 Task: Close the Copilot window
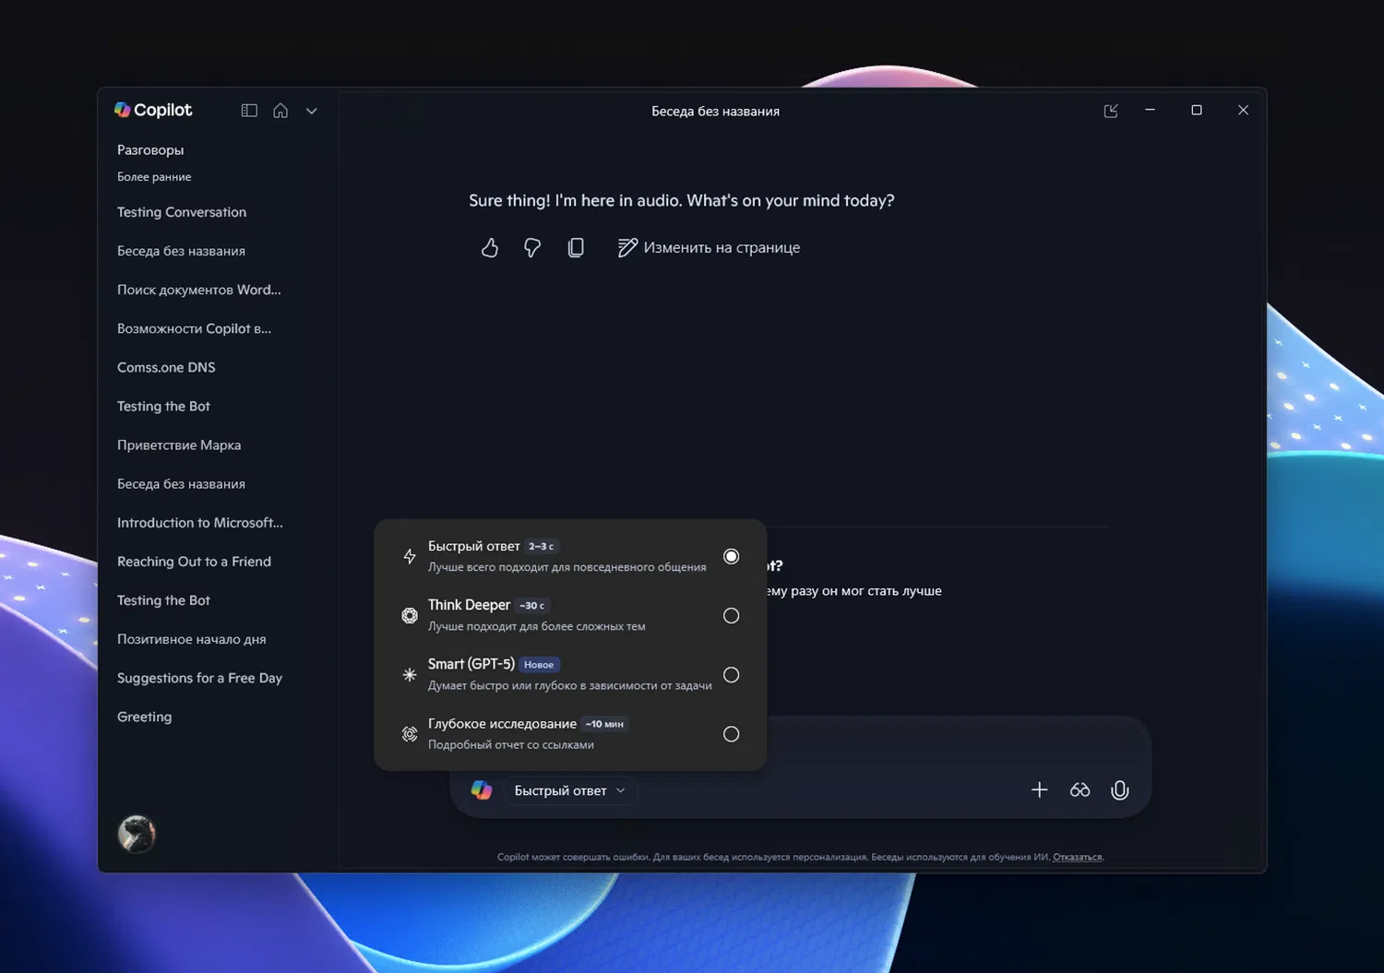pos(1243,110)
